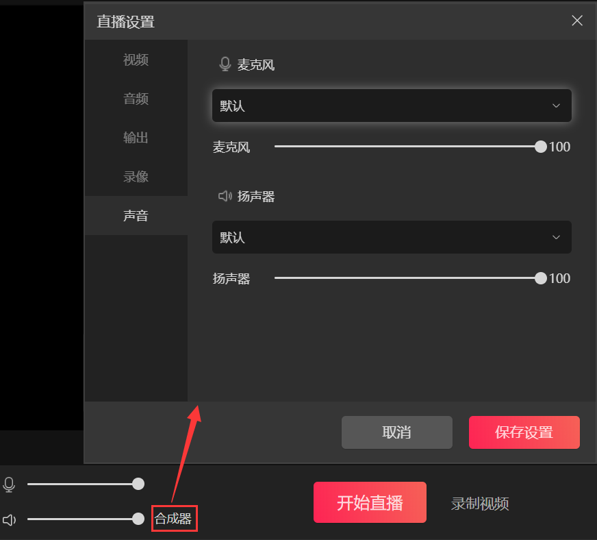Switch to the 输出 tab
597x540 pixels.
coord(136,138)
